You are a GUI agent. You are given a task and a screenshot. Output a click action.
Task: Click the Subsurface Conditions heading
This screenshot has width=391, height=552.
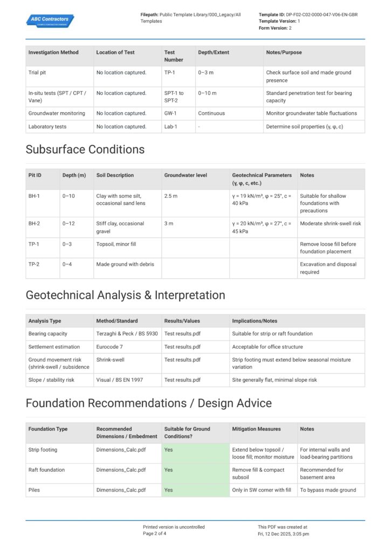click(x=85, y=149)
